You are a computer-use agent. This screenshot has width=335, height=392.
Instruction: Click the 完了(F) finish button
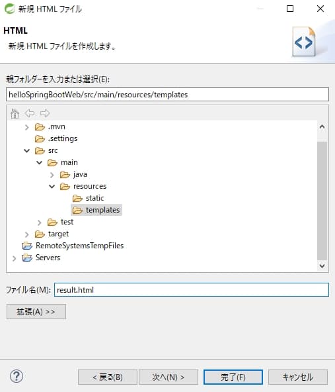point(233,377)
